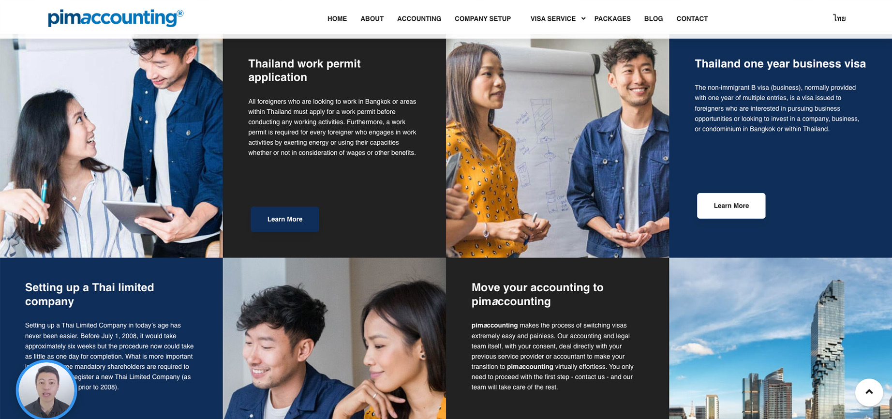The width and height of the screenshot is (892, 419).
Task: Open the Visa Service menu
Action: [x=553, y=19]
